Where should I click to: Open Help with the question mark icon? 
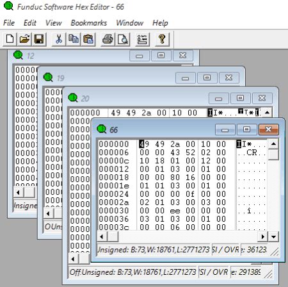[x=162, y=39]
